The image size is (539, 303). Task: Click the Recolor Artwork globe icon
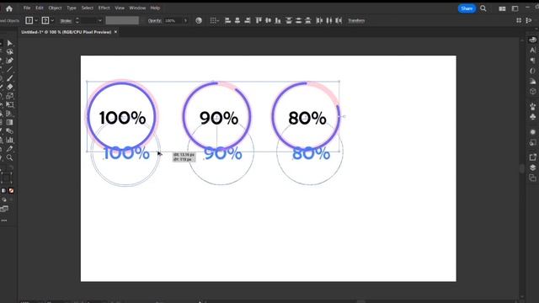point(199,20)
